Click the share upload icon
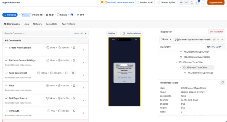 click(x=192, y=3)
